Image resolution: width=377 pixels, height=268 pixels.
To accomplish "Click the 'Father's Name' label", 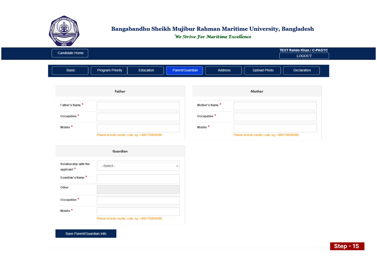I will click(70, 105).
